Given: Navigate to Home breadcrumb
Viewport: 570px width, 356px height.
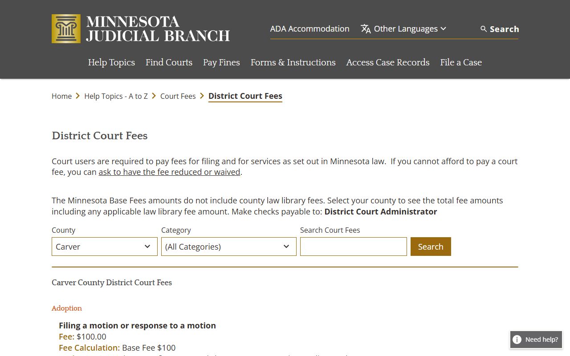Looking at the screenshot, I should point(61,96).
